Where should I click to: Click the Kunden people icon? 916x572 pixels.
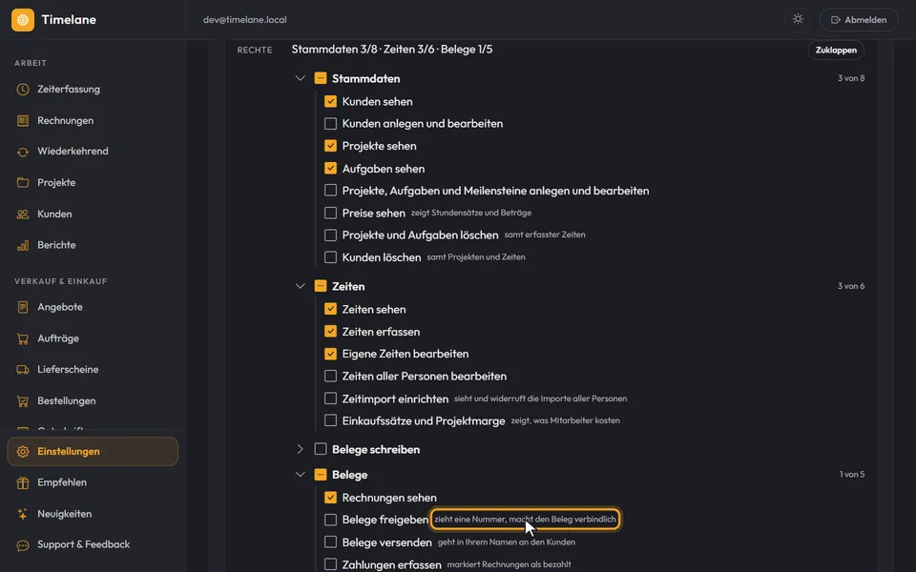[x=23, y=214]
